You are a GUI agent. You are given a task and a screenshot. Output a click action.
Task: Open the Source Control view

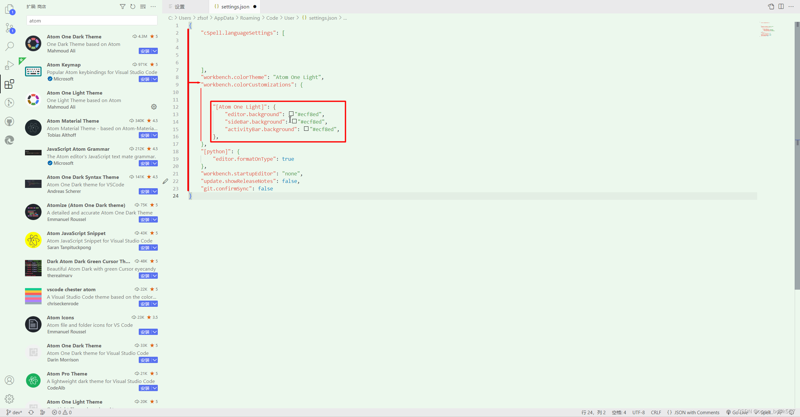pyautogui.click(x=10, y=28)
